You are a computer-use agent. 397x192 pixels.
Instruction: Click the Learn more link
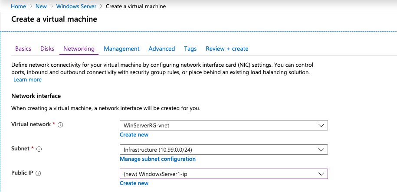27,80
